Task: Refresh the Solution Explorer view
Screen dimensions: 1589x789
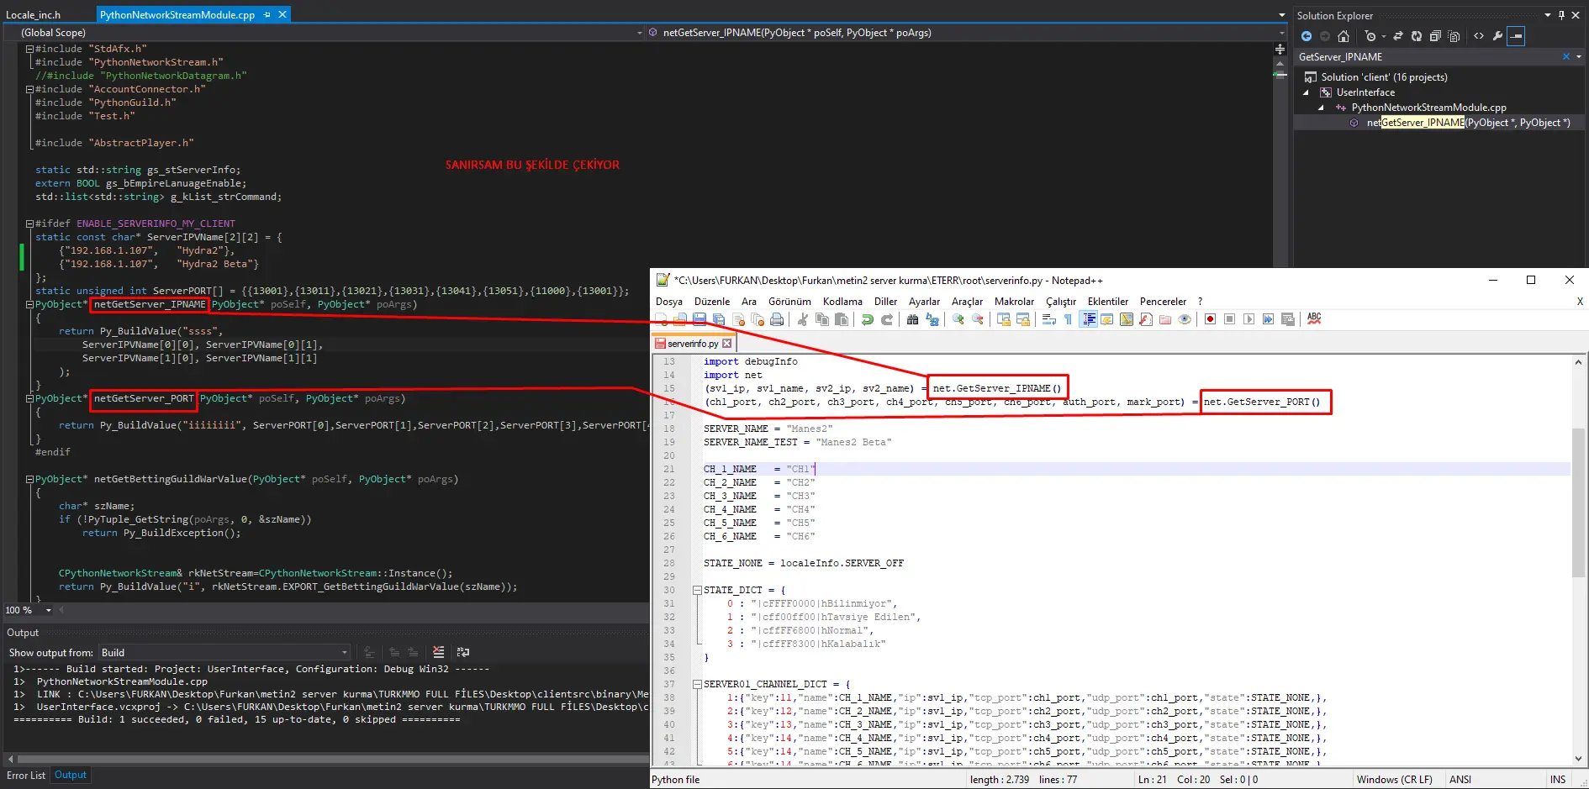Action: tap(1417, 36)
